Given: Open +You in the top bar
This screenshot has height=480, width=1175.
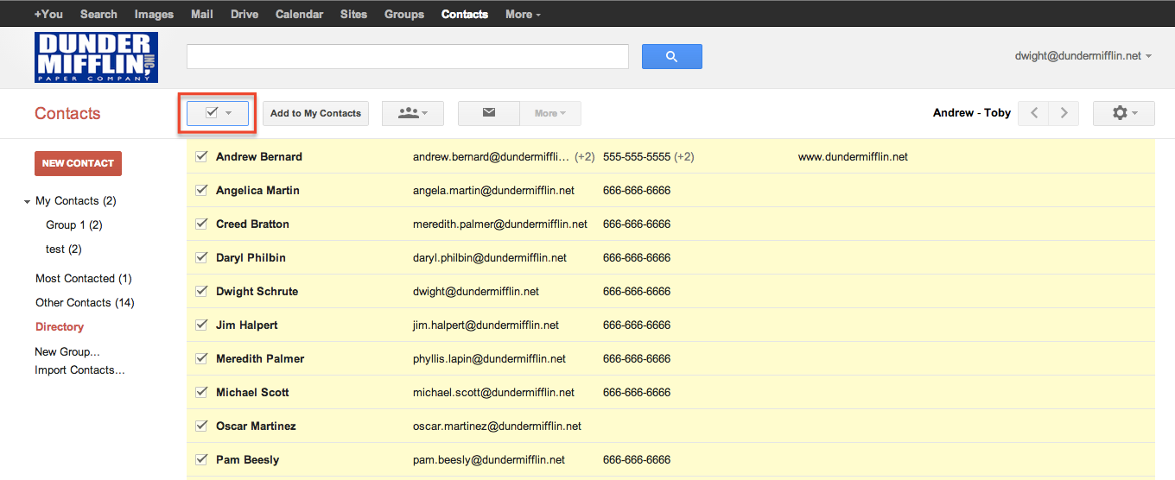Looking at the screenshot, I should click(x=48, y=14).
